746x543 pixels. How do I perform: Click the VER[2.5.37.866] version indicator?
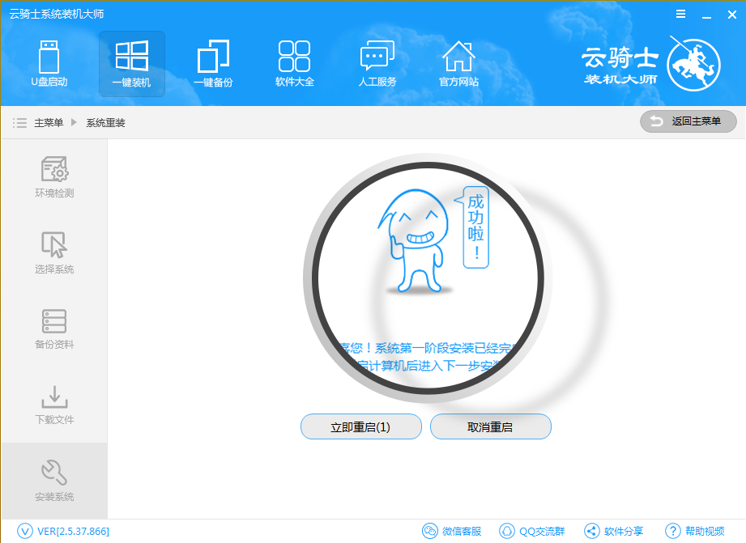tap(63, 531)
